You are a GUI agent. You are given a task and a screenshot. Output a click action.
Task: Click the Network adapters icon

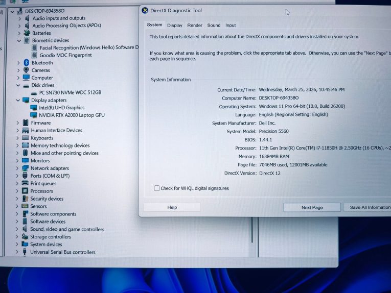(25, 168)
